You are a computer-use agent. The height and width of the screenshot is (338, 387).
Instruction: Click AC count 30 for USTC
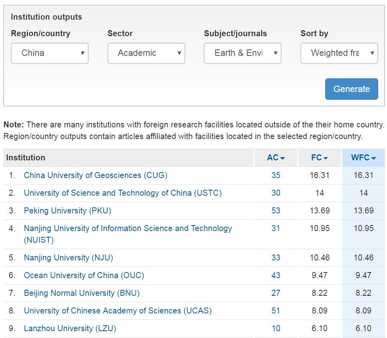pyautogui.click(x=276, y=193)
